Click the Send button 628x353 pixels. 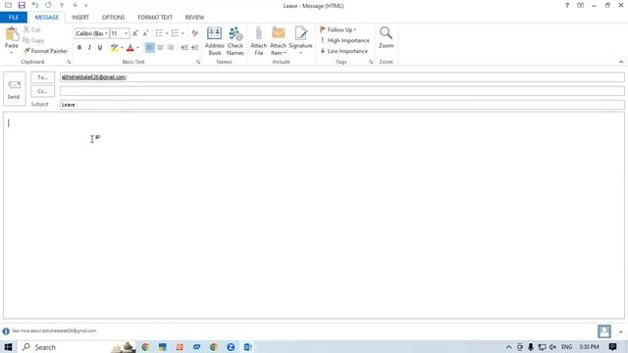pos(15,89)
